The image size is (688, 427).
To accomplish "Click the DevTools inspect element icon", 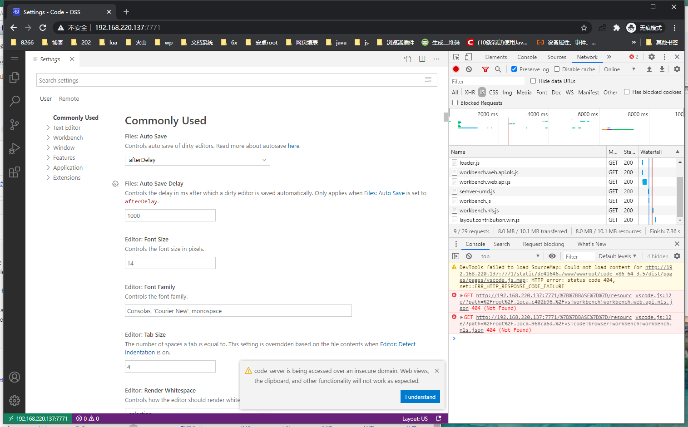I will click(x=456, y=57).
